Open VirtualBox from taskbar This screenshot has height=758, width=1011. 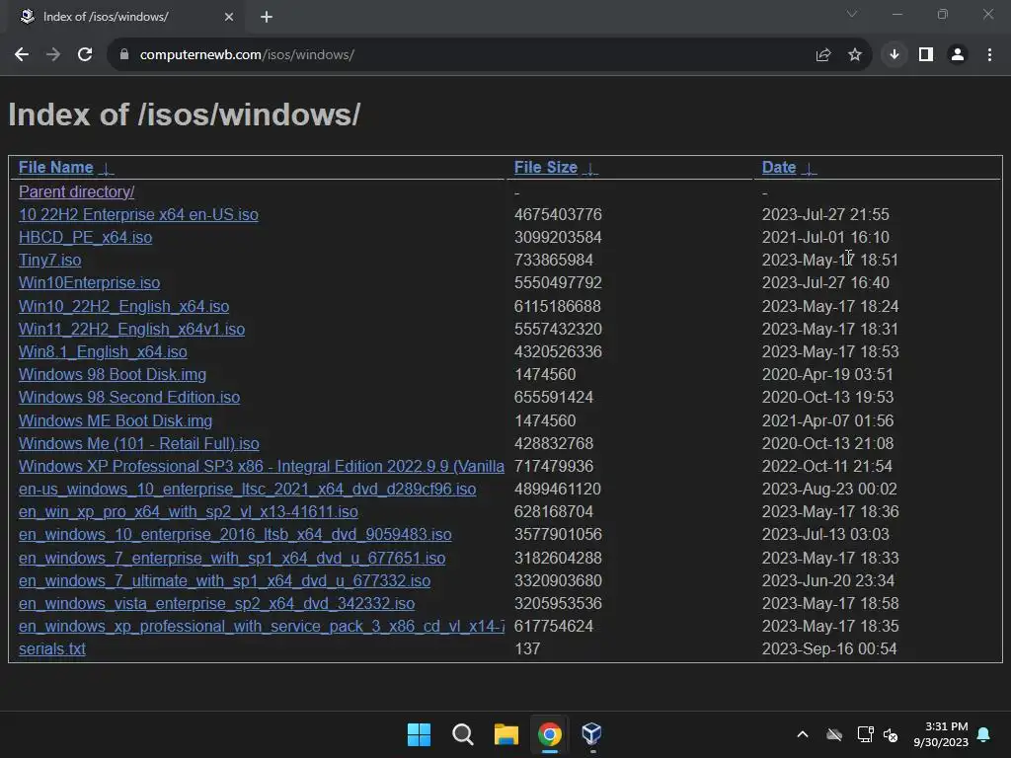[x=592, y=734]
